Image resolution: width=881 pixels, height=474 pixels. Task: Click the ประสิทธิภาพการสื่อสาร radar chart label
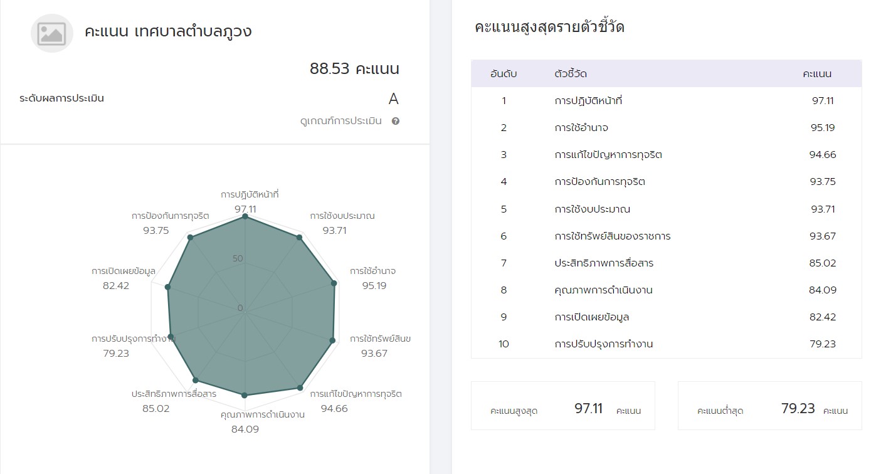tap(174, 394)
